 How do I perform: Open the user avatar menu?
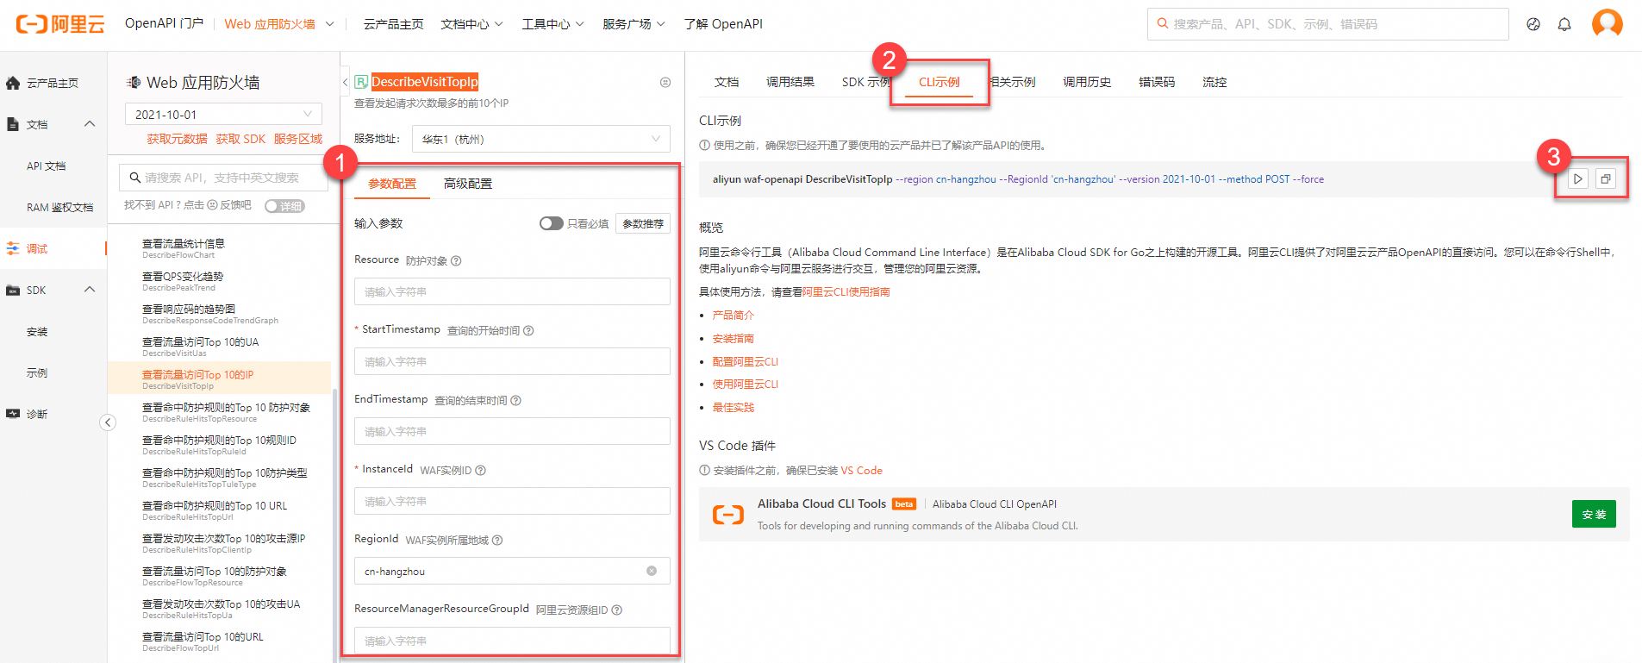1608,23
